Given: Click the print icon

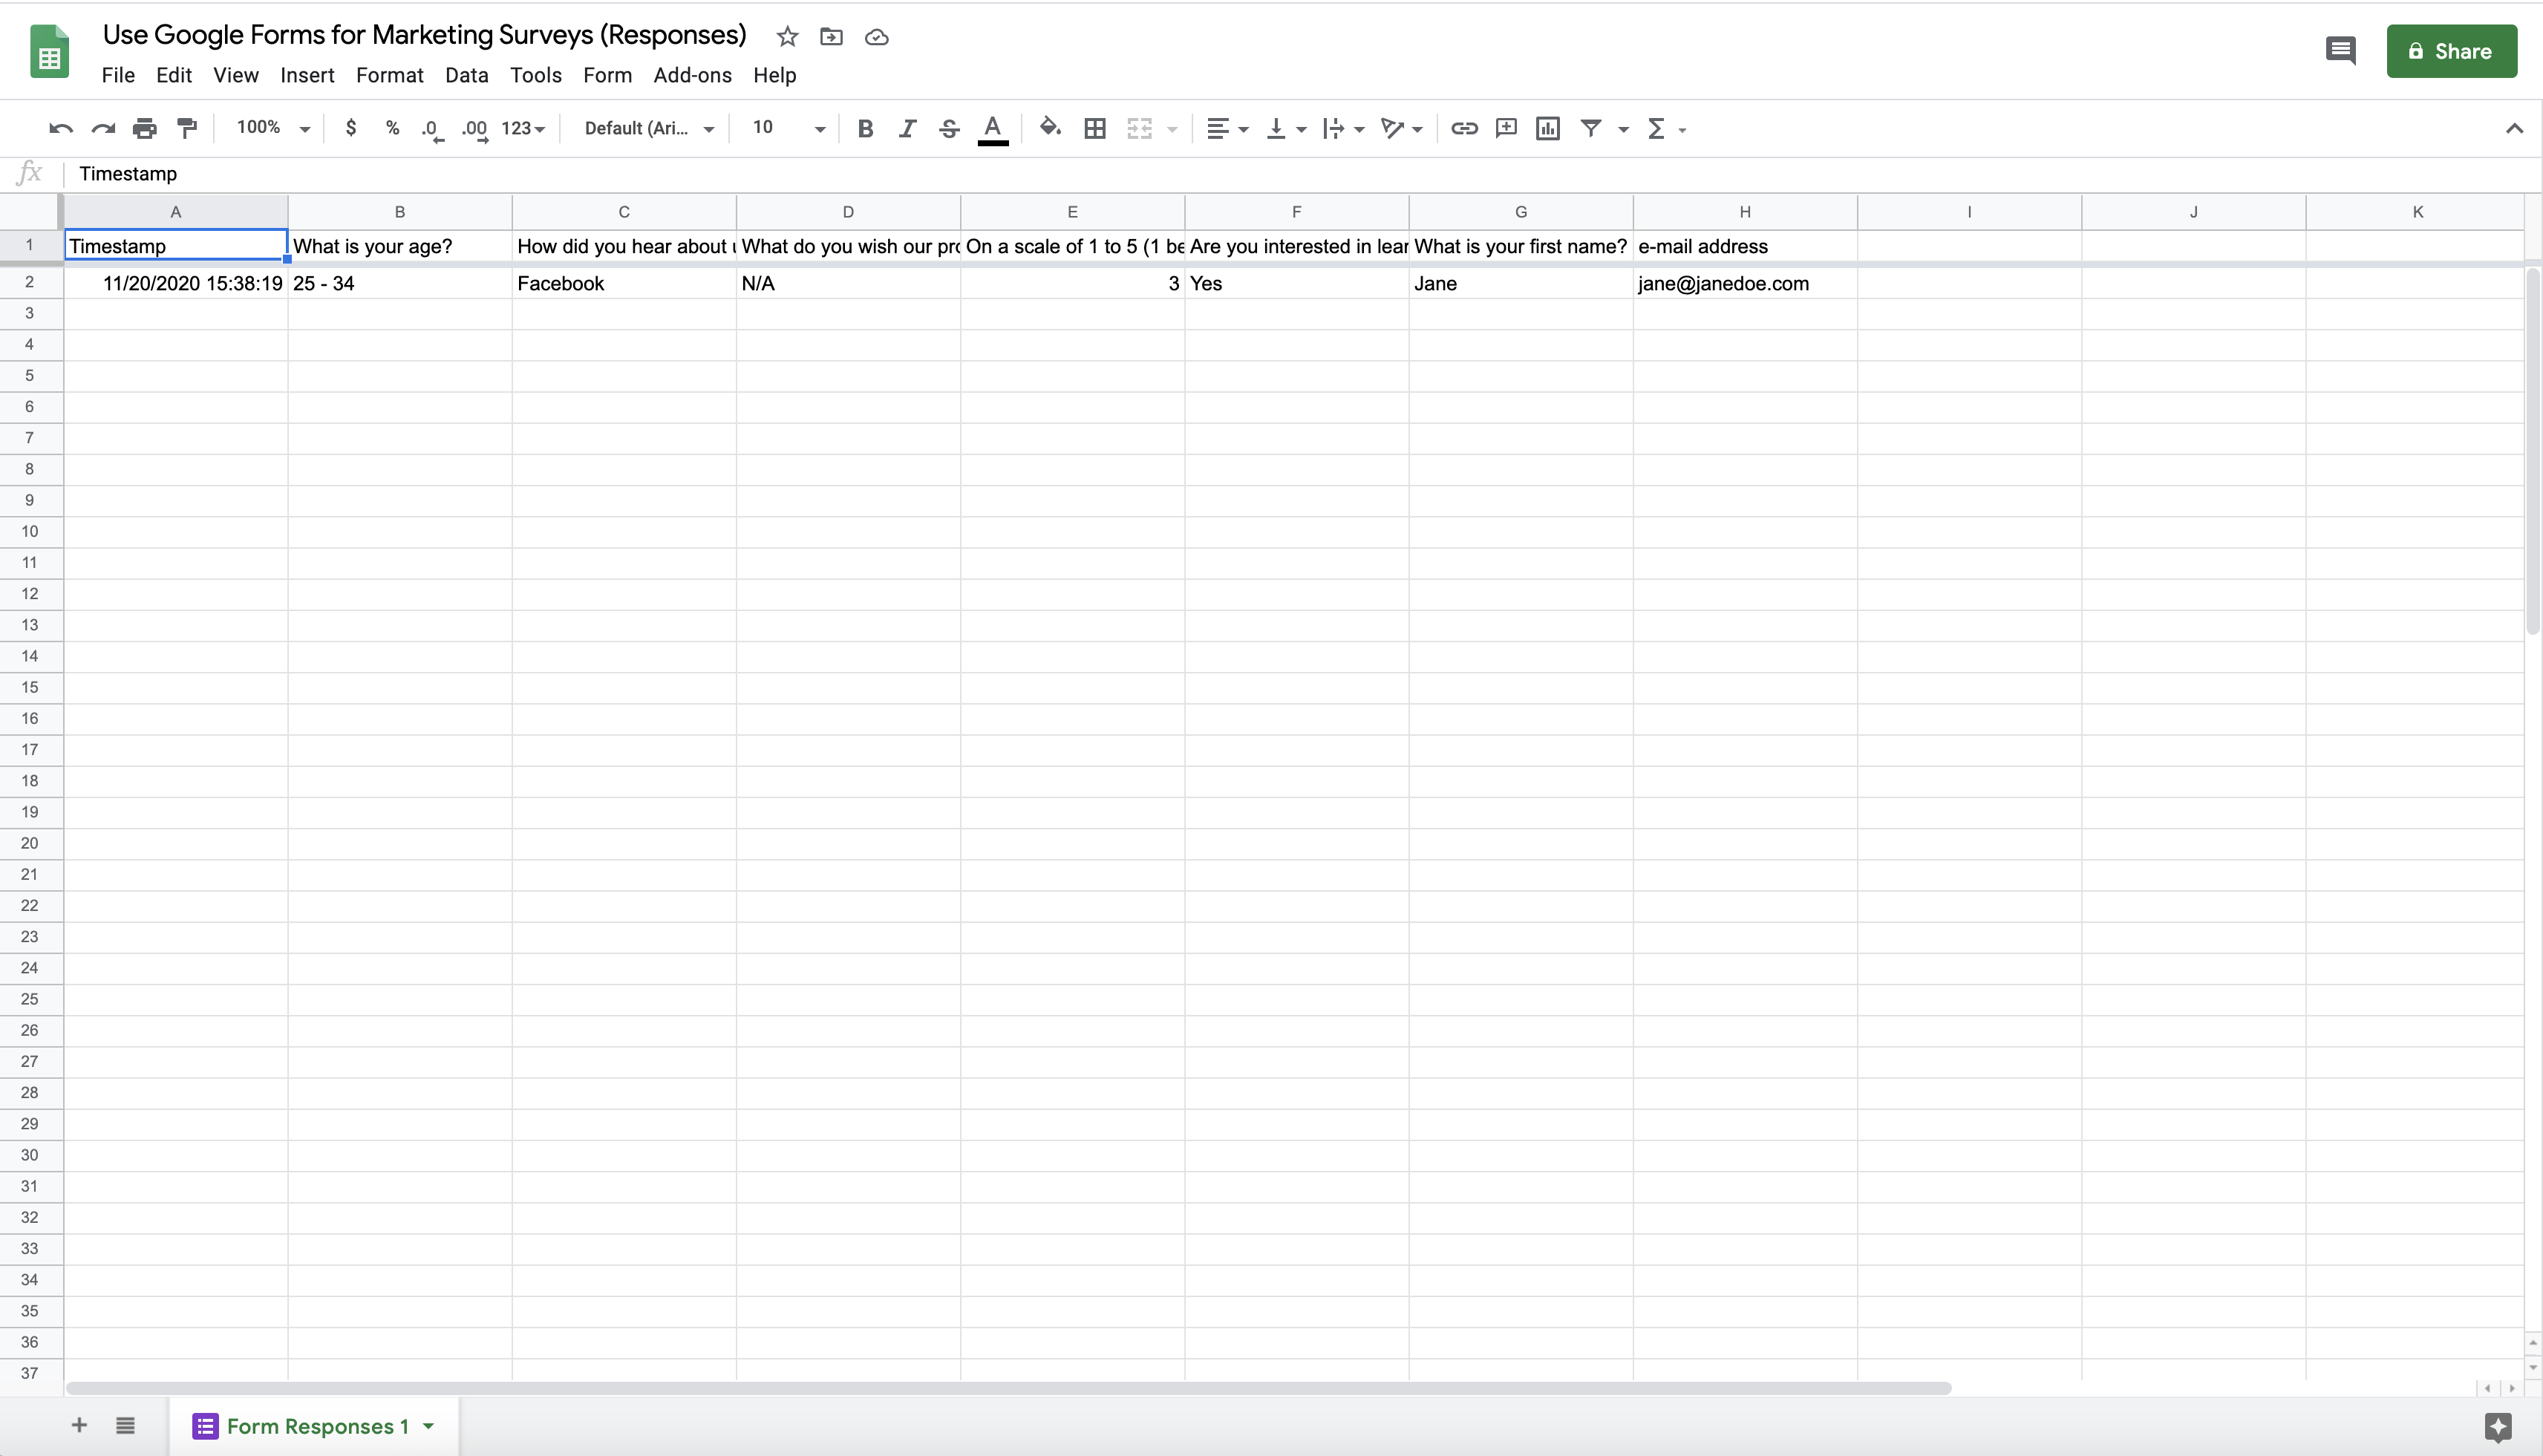Looking at the screenshot, I should 145,128.
